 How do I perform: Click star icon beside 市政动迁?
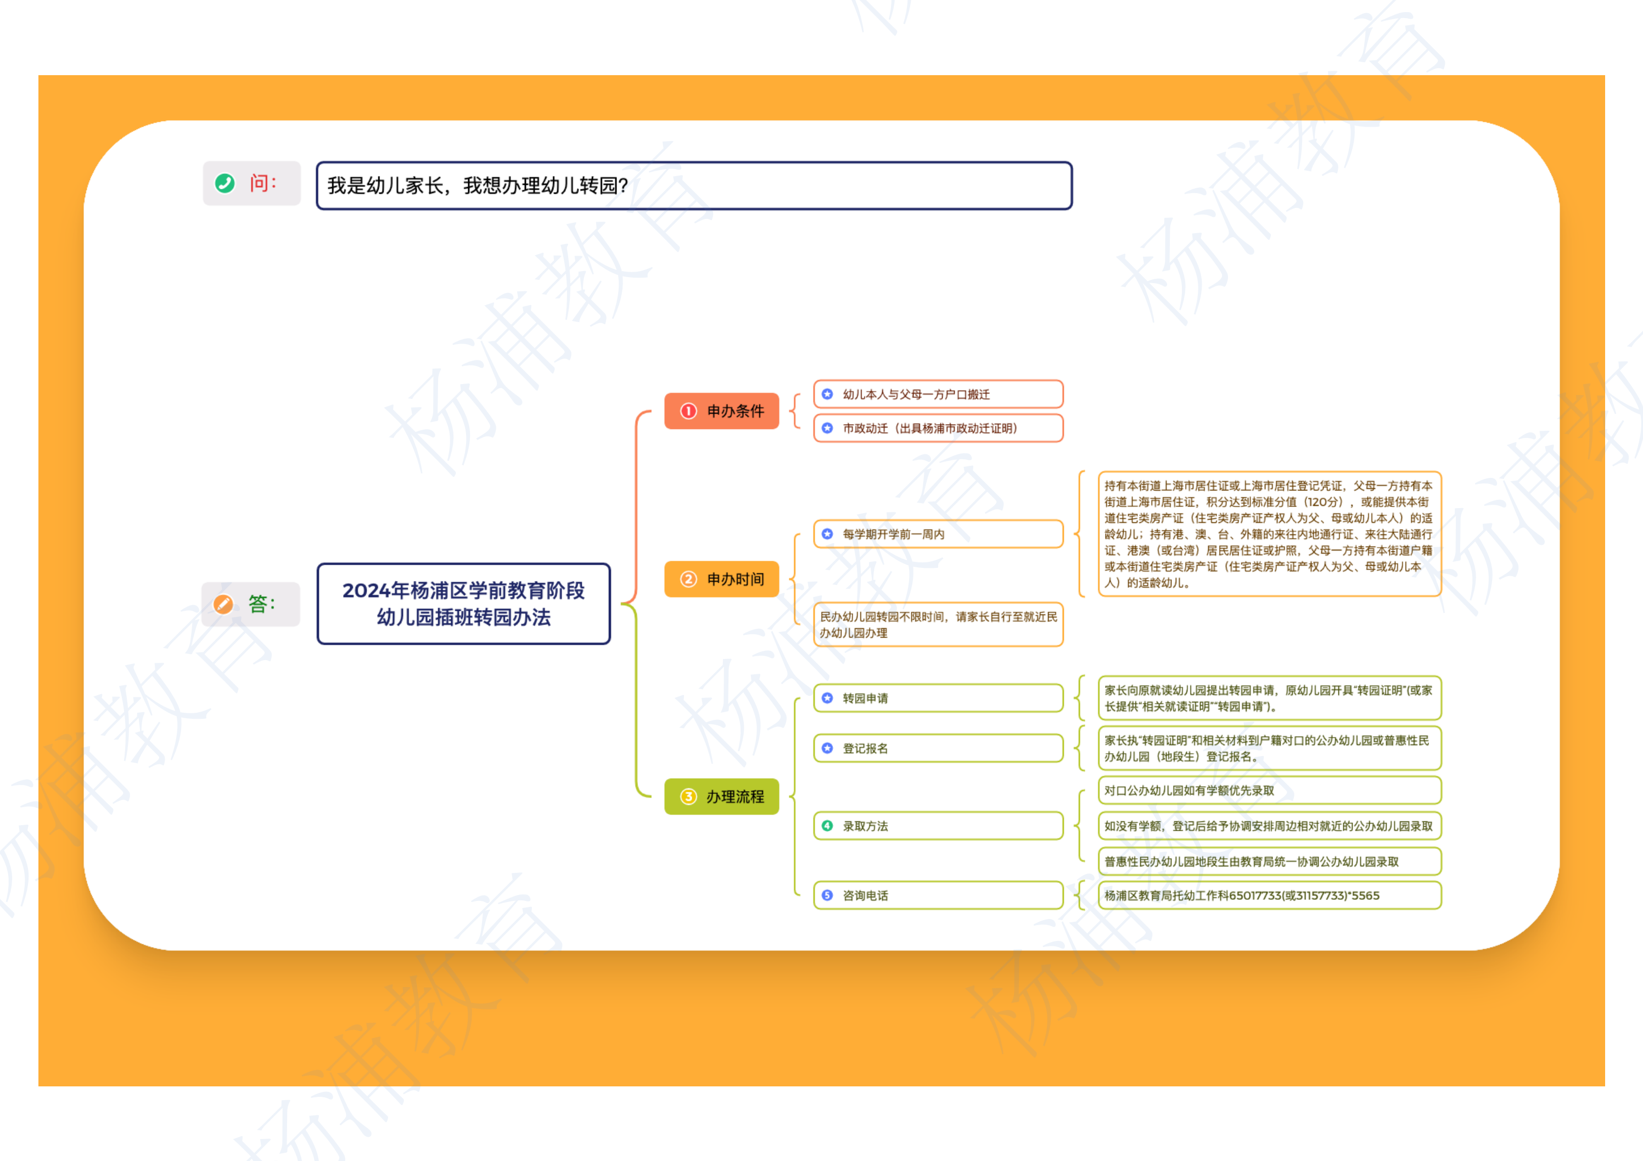tap(827, 428)
